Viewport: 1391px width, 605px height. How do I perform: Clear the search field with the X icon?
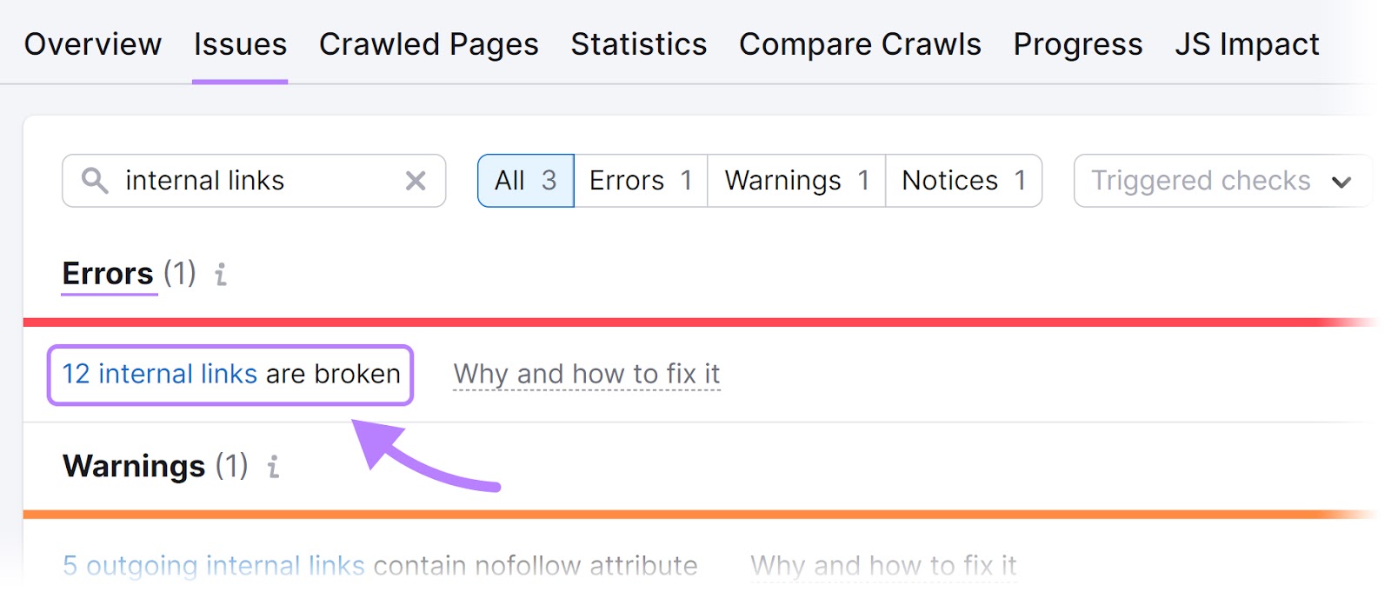[x=416, y=181]
